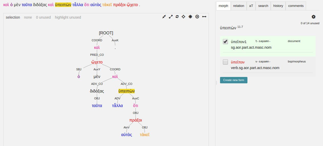Select the [ROOT] node in tree
This screenshot has width=323, height=146.
[x=106, y=33]
